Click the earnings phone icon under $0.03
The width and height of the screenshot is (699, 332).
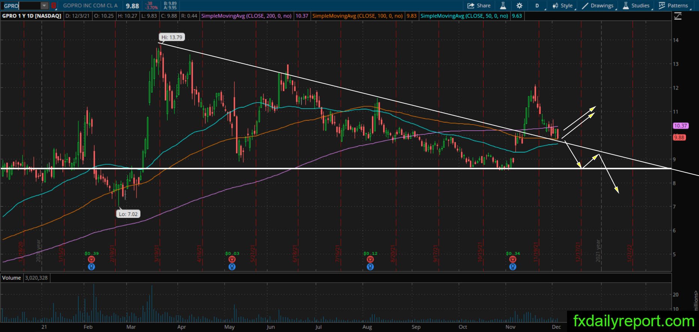(232, 259)
